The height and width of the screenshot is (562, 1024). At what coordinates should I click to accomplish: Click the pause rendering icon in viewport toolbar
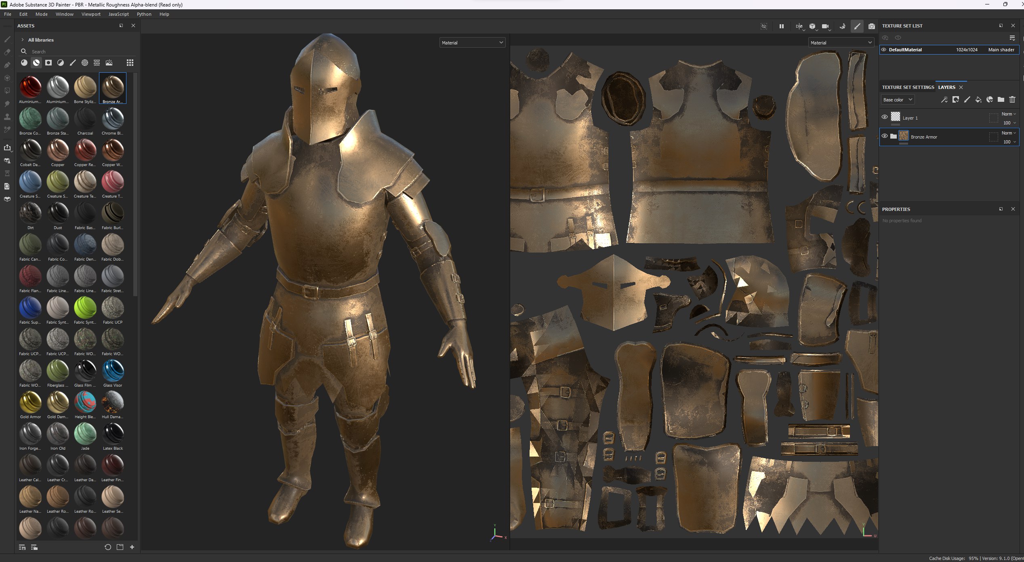pyautogui.click(x=781, y=26)
